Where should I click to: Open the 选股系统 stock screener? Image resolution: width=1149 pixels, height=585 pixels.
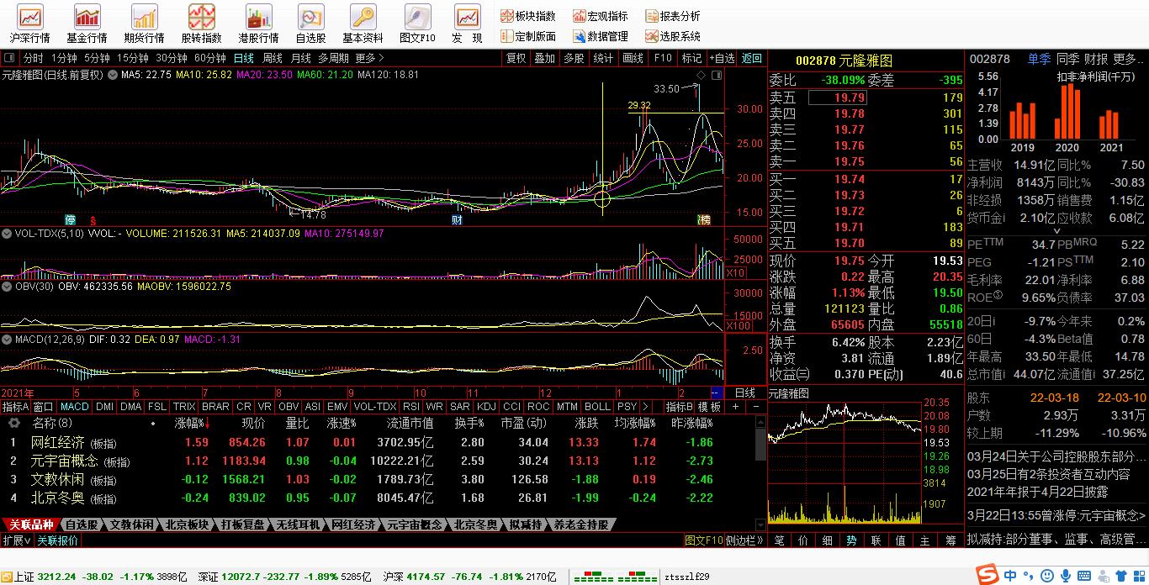click(673, 37)
